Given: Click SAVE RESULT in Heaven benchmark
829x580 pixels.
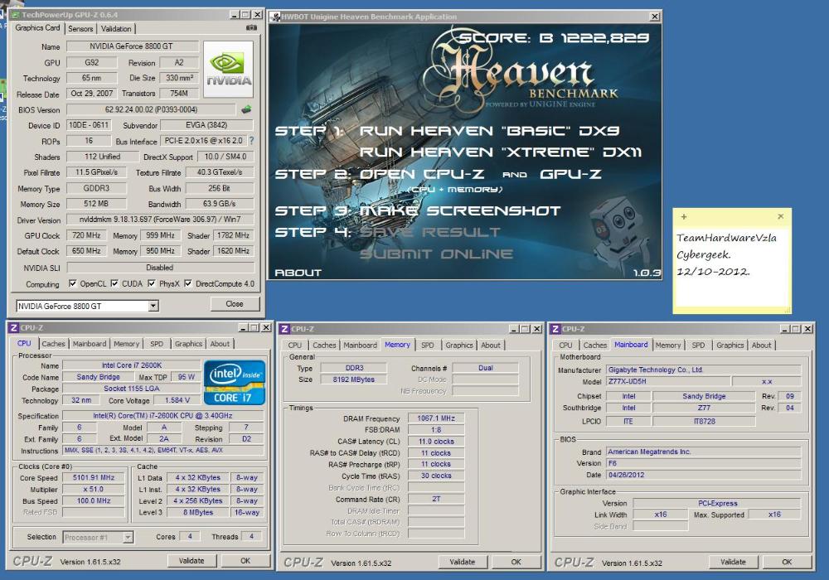Looking at the screenshot, I should pos(429,232).
